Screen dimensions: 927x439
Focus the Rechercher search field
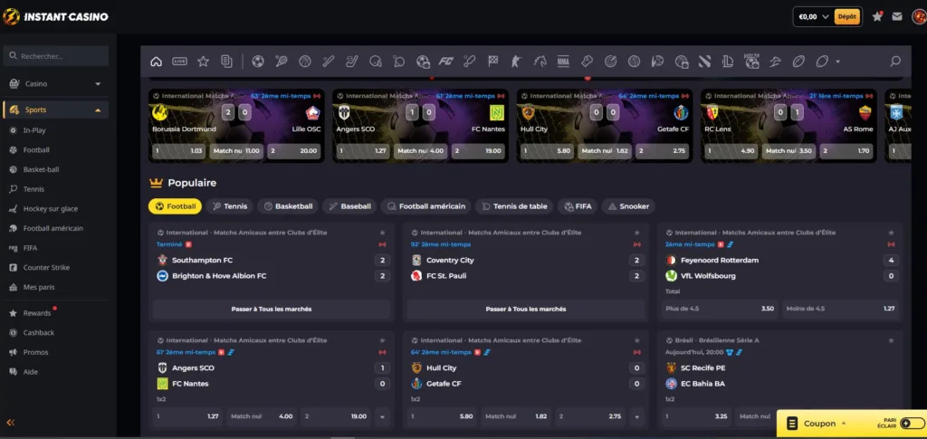(x=56, y=56)
